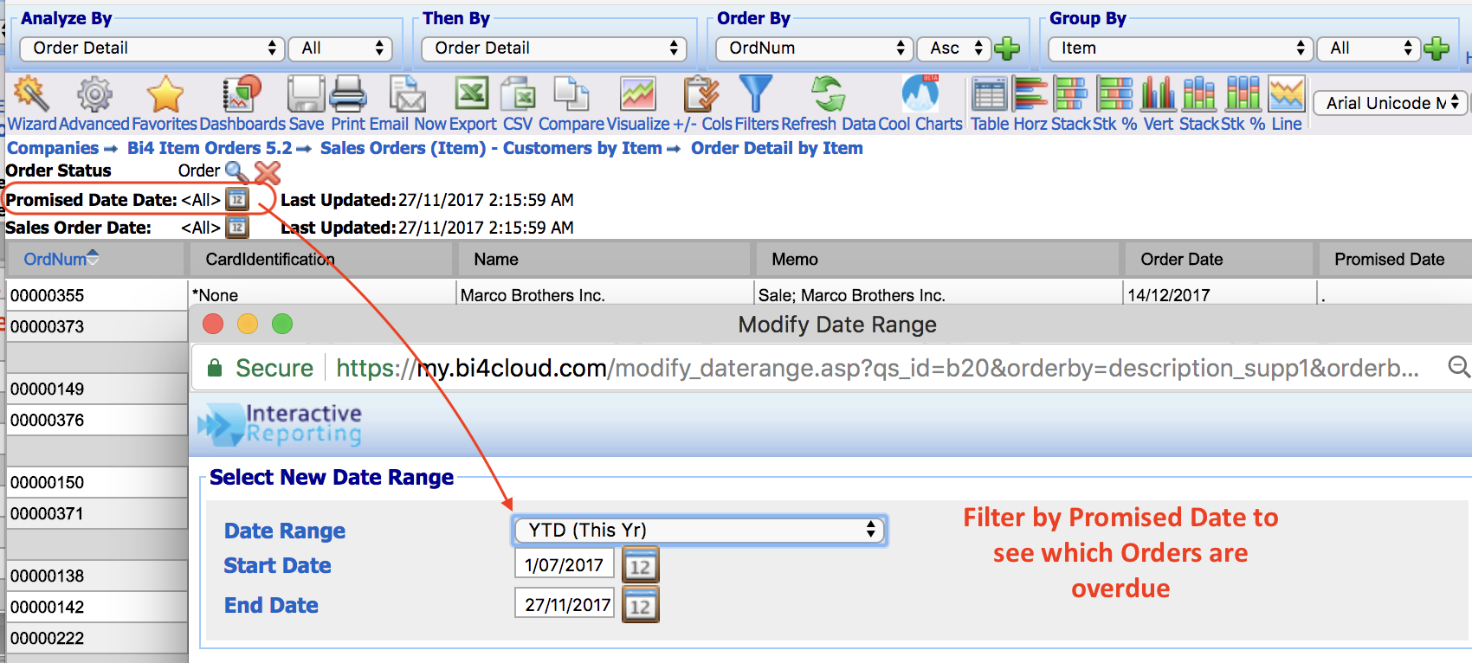This screenshot has height=663, width=1472.
Task: Open Sales Order Date calendar icon
Action: [x=237, y=228]
